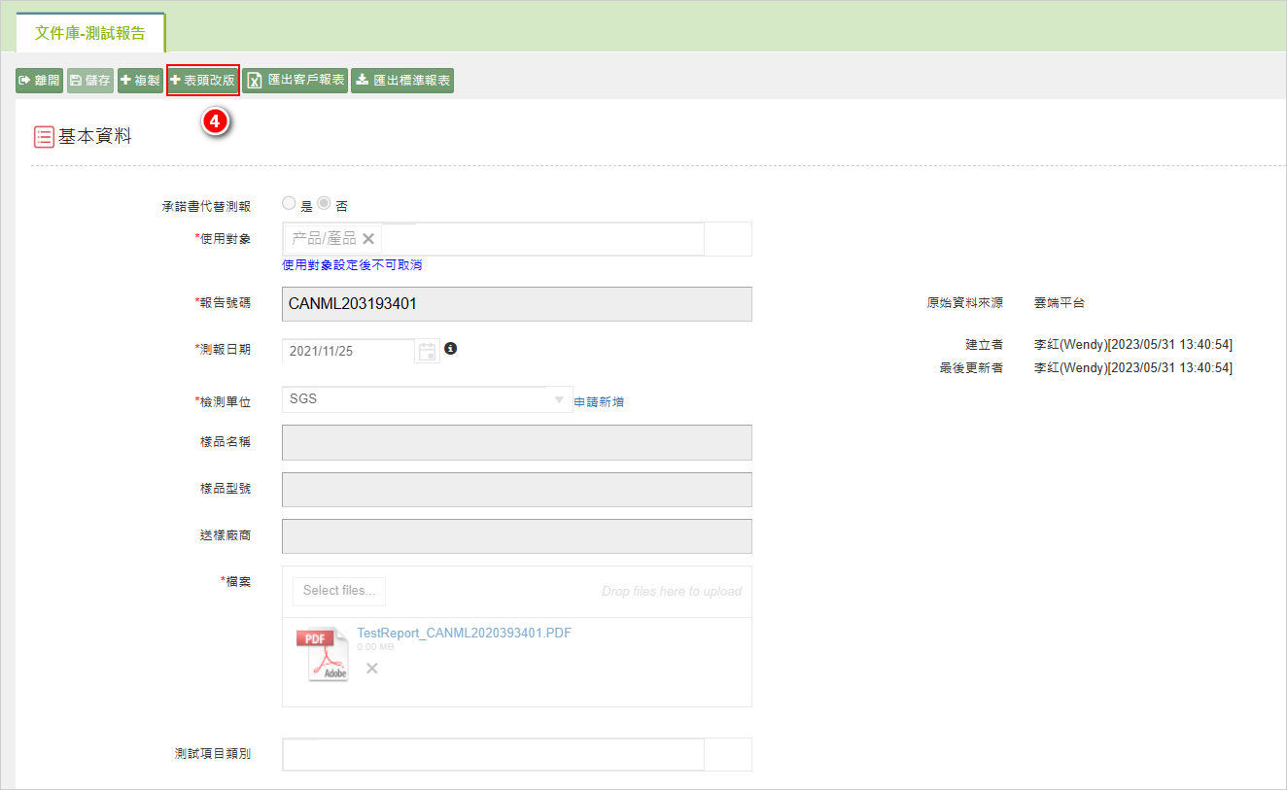This screenshot has width=1287, height=790.
Task: Select the 是 radio button for 承諾書代替測報
Action: pyautogui.click(x=289, y=204)
